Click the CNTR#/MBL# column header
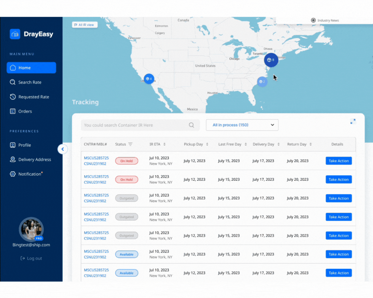 [x=95, y=144]
